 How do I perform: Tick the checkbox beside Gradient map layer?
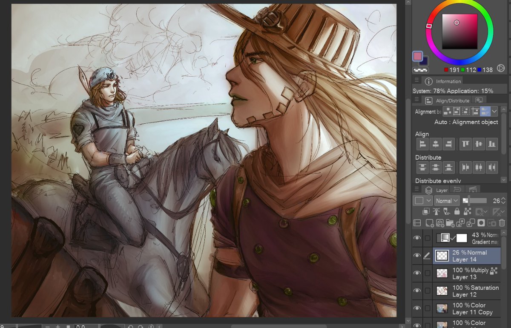[x=427, y=238]
